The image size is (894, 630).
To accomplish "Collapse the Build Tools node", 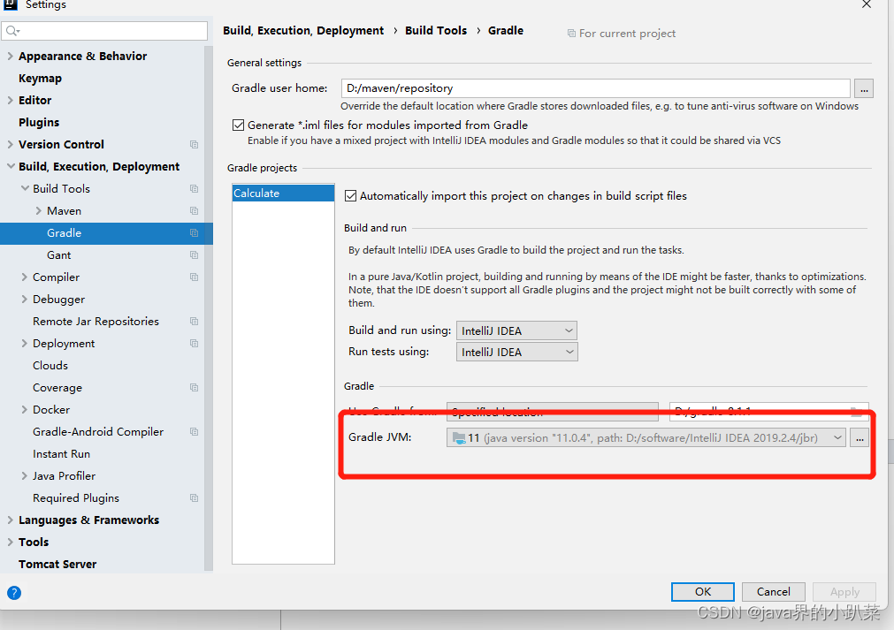I will click(x=25, y=188).
